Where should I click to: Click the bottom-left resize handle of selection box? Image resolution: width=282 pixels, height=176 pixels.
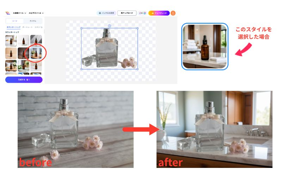pos(81,69)
